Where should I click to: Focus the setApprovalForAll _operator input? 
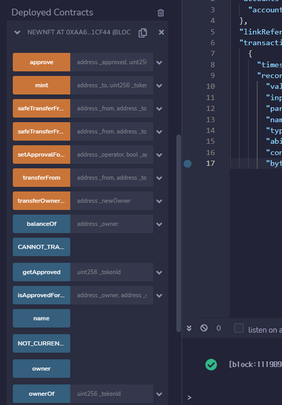coord(112,155)
